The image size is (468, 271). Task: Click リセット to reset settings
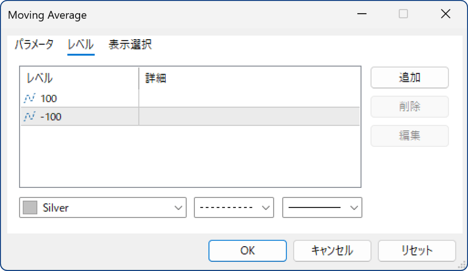[416, 251]
